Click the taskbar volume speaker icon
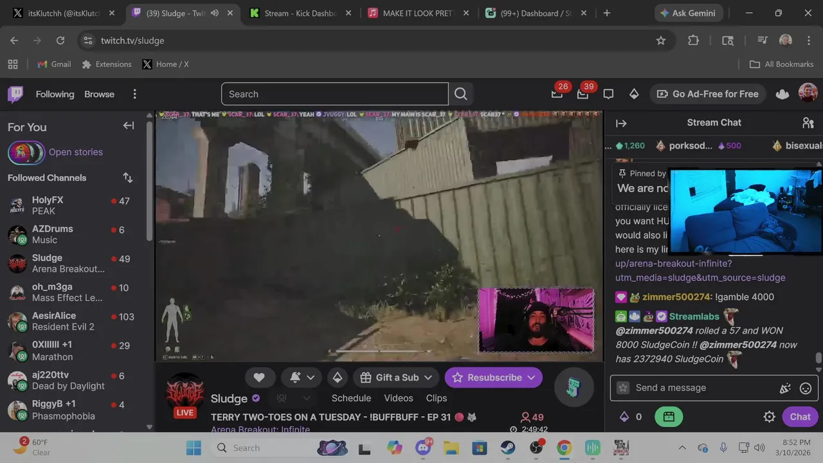Viewport: 823px width, 463px height. [759, 448]
